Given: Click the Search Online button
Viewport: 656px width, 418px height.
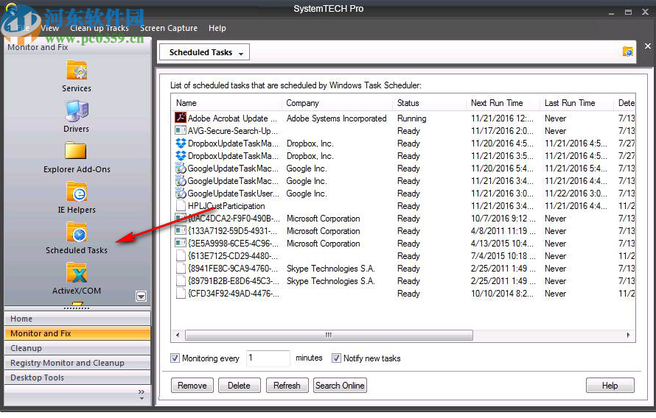Looking at the screenshot, I should coord(340,386).
